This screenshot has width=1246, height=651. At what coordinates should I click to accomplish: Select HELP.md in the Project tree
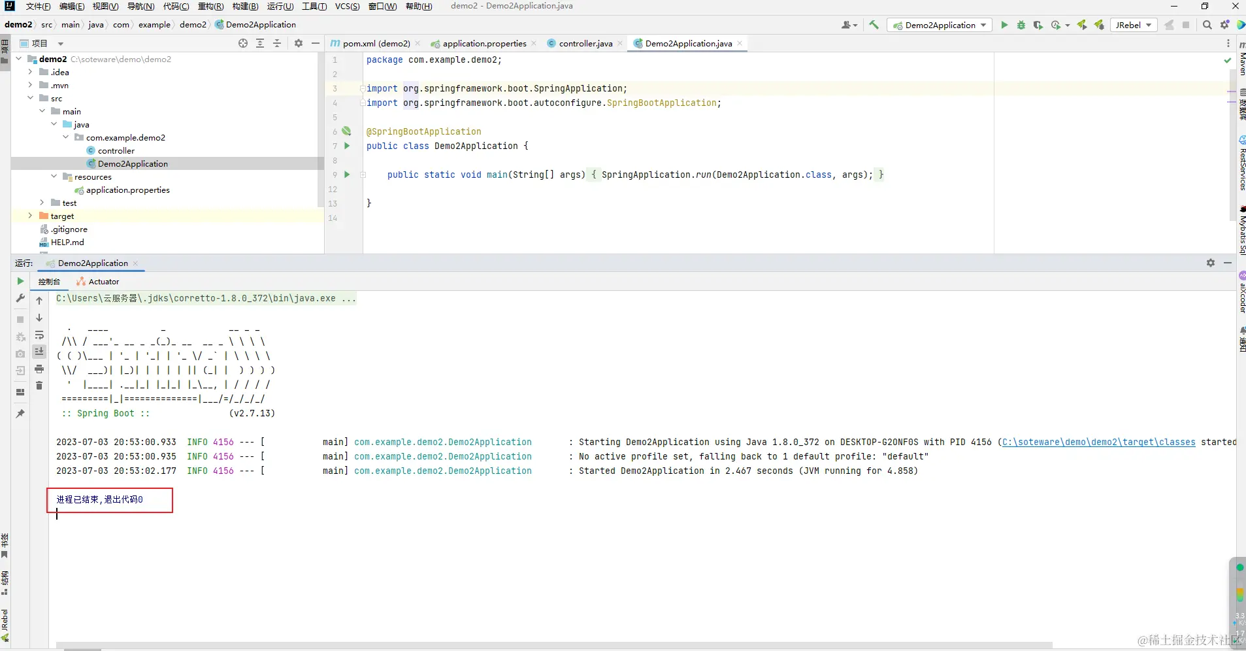[67, 242]
